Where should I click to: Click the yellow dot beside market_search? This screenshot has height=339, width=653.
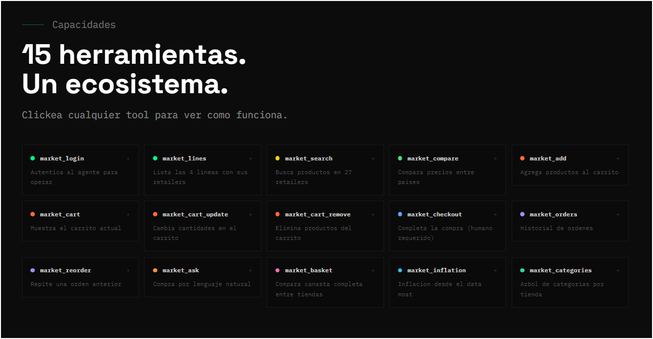click(277, 158)
